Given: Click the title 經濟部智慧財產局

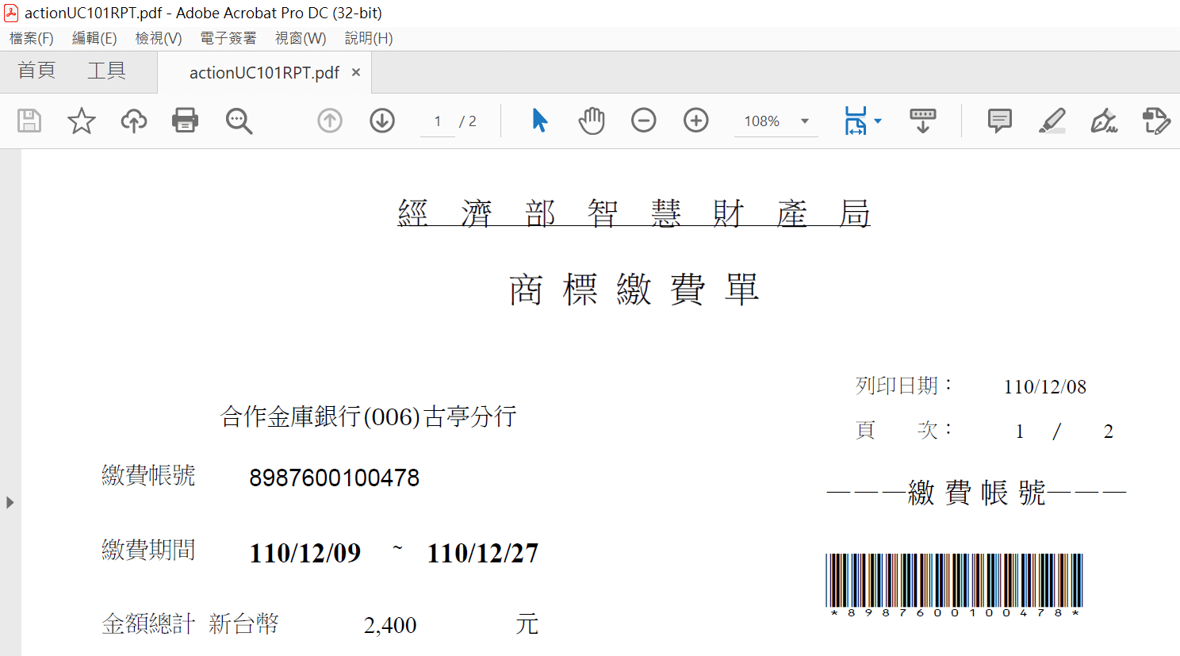Looking at the screenshot, I should tap(634, 213).
